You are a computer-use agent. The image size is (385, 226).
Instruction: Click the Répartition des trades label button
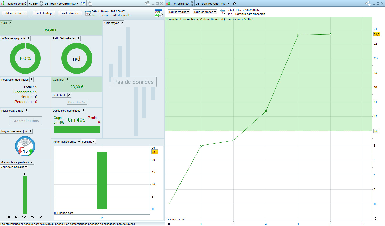click(15, 80)
